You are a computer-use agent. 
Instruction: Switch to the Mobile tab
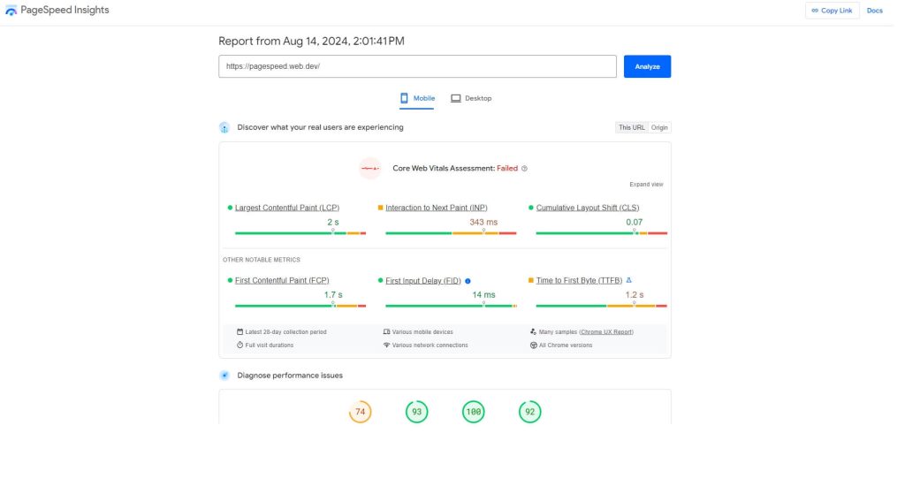point(417,99)
